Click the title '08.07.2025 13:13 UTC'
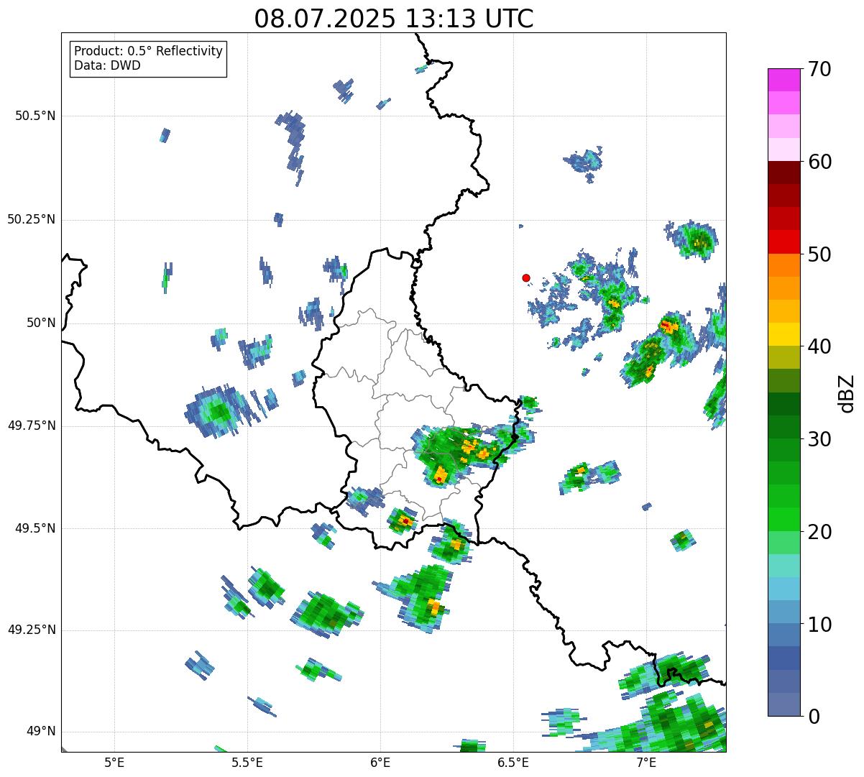 [x=394, y=19]
